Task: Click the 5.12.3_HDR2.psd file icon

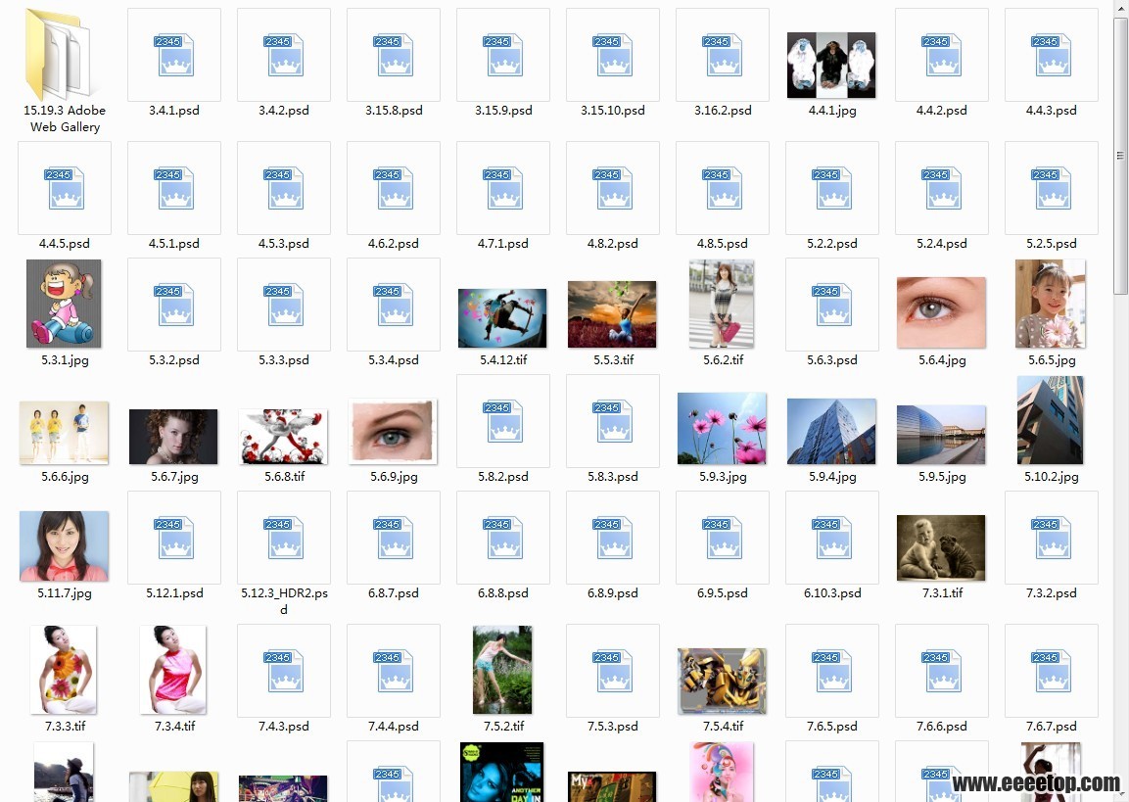Action: (x=284, y=538)
